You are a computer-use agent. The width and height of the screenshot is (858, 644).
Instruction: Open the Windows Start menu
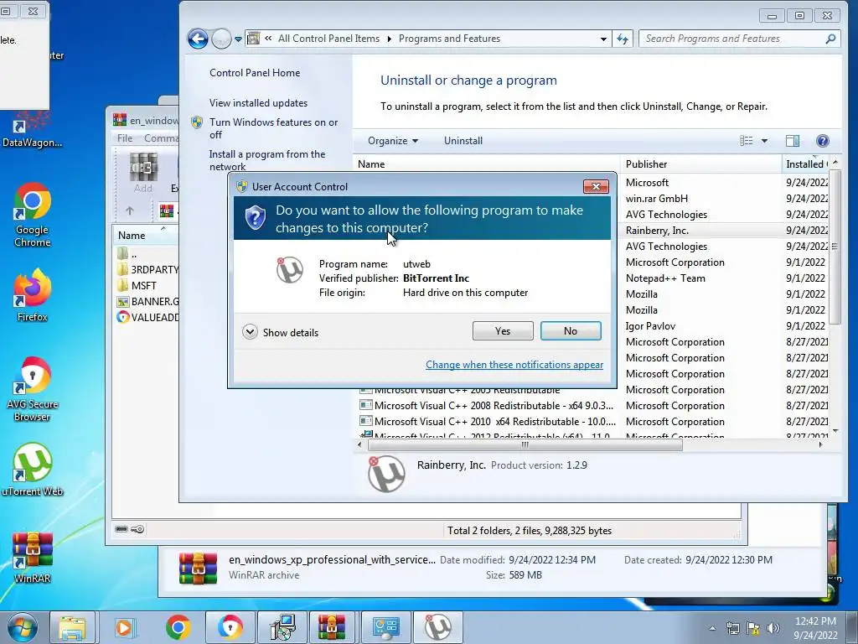[22, 627]
